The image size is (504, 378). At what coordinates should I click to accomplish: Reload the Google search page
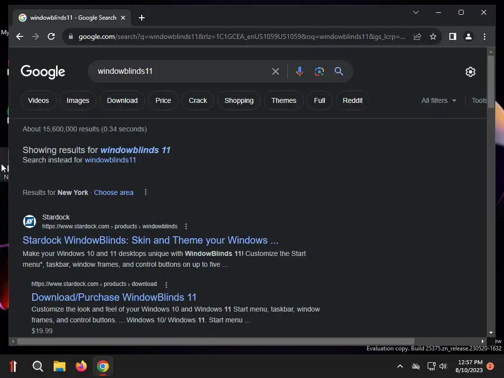click(x=51, y=36)
